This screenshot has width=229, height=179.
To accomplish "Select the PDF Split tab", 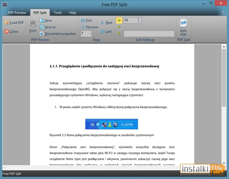I will pyautogui.click(x=40, y=13).
